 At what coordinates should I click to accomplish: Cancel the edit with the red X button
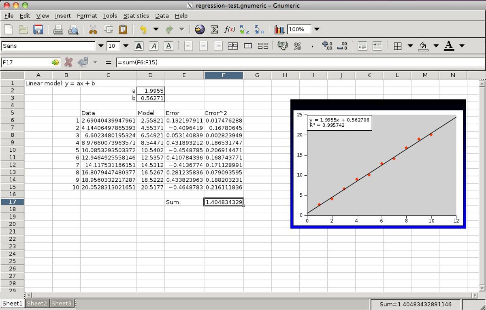click(x=68, y=62)
